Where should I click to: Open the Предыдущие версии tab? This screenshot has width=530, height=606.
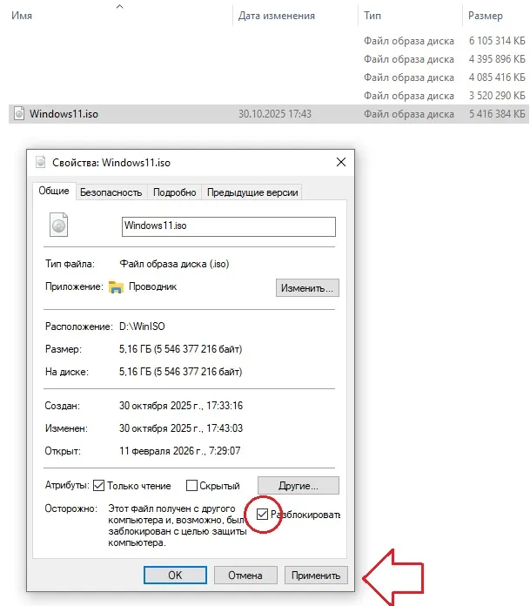pyautogui.click(x=252, y=192)
